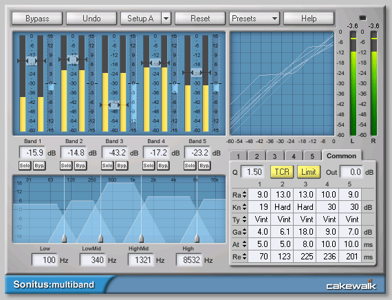Click the High crossover slider handle

tap(197, 239)
